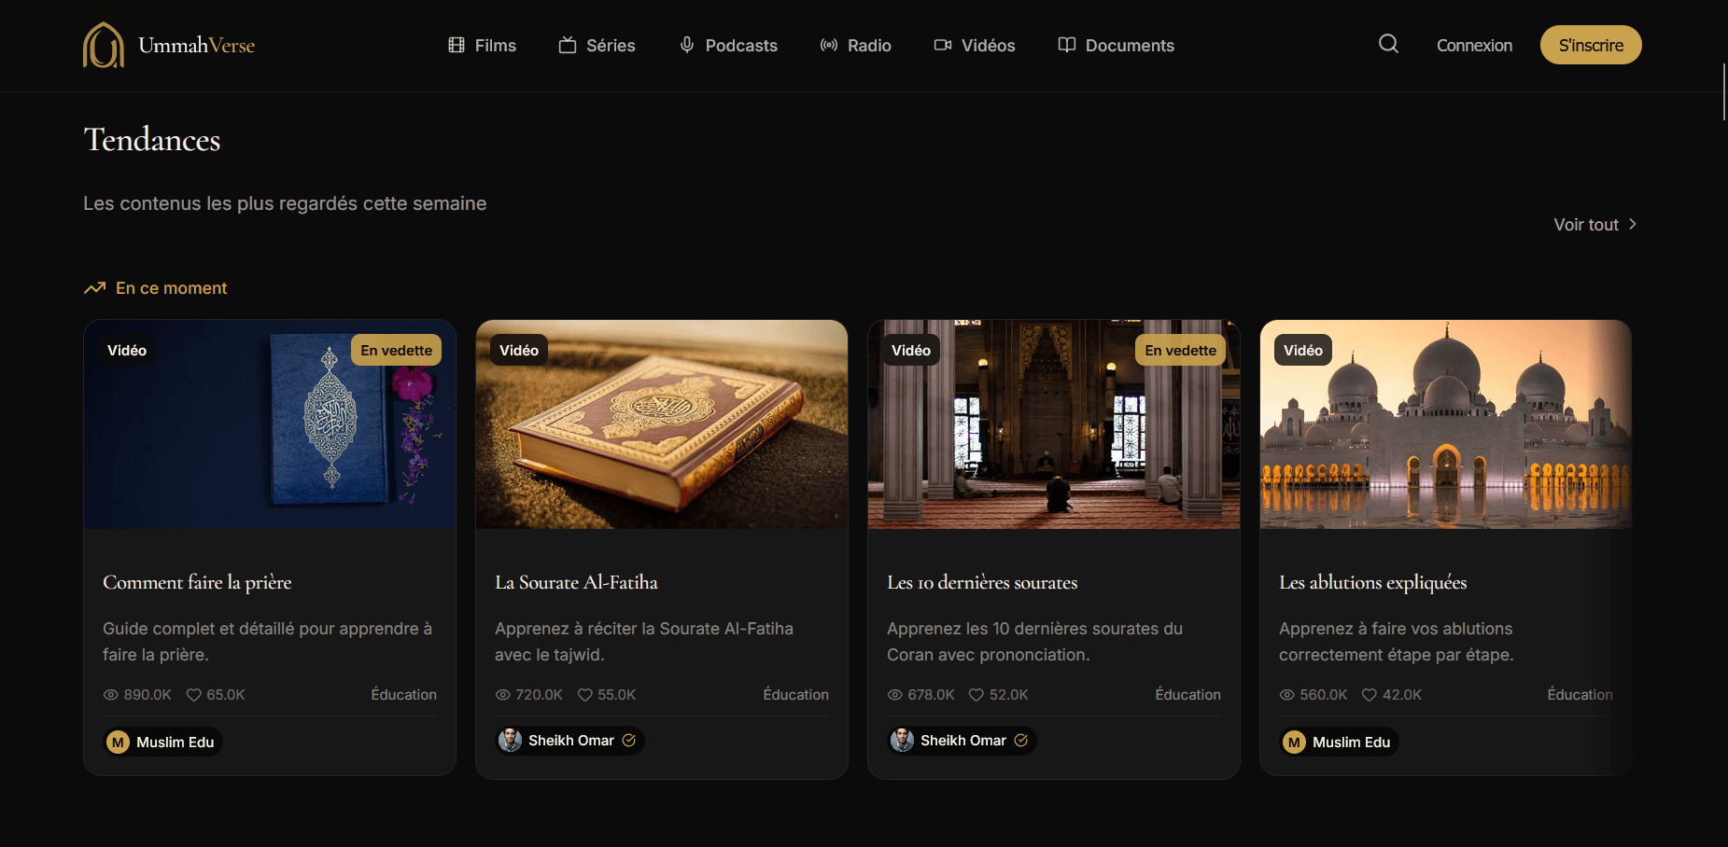The height and width of the screenshot is (847, 1728).
Task: Click the UmmahVerse arch logo
Action: tap(104, 45)
